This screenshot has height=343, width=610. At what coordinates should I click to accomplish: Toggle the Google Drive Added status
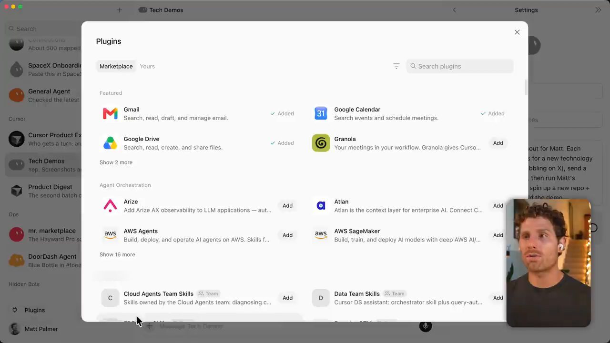coord(282,143)
